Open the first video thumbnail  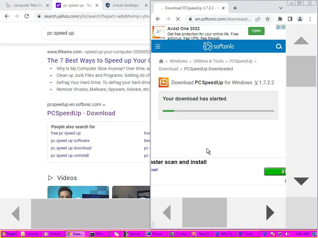pyautogui.click(x=78, y=192)
